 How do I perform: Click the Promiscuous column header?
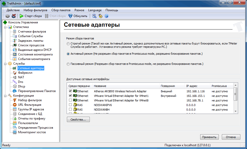222,86
